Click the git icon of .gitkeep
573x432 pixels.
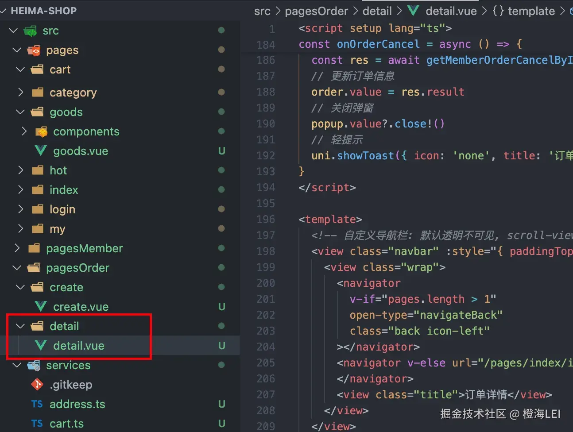pos(37,384)
